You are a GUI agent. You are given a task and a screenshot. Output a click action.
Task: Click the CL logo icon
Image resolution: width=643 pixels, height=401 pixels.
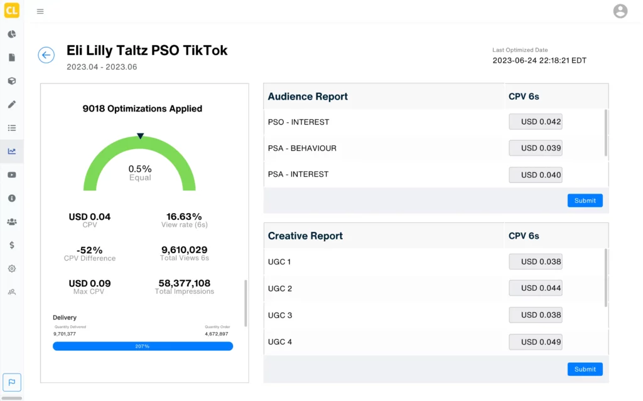click(x=11, y=10)
